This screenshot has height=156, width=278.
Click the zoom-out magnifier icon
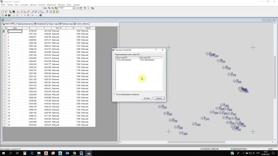pos(53,8)
